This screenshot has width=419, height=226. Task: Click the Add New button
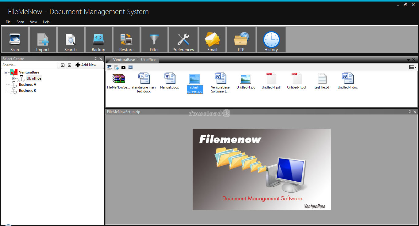(x=86, y=65)
